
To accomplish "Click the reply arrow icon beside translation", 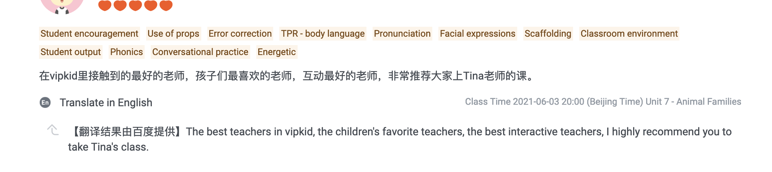I will (53, 130).
